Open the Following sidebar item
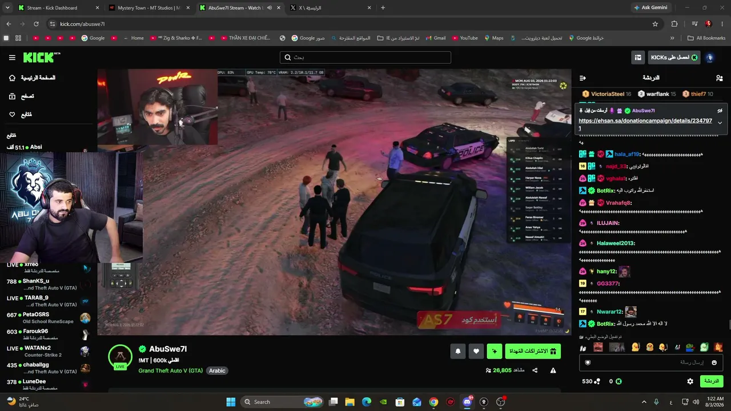 click(21, 115)
